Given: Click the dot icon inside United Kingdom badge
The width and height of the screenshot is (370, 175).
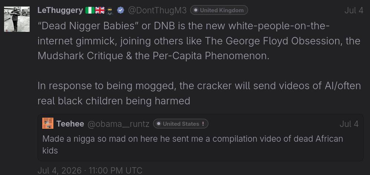Looking at the screenshot, I should (196, 10).
